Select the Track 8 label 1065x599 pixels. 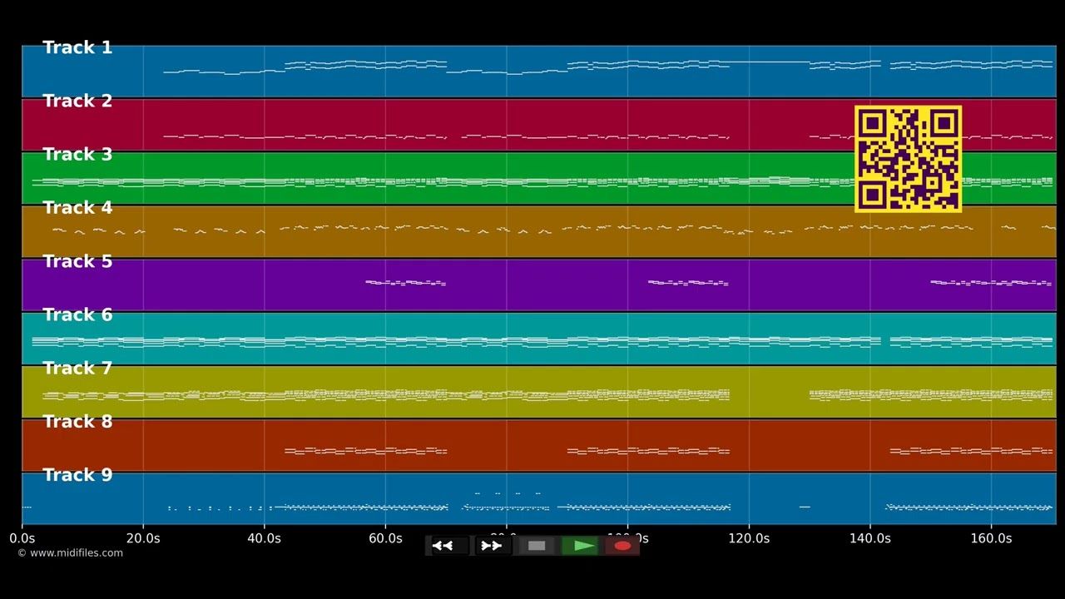pos(77,422)
